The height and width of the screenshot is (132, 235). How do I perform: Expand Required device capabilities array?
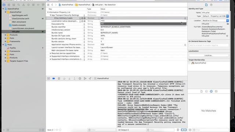point(51,53)
